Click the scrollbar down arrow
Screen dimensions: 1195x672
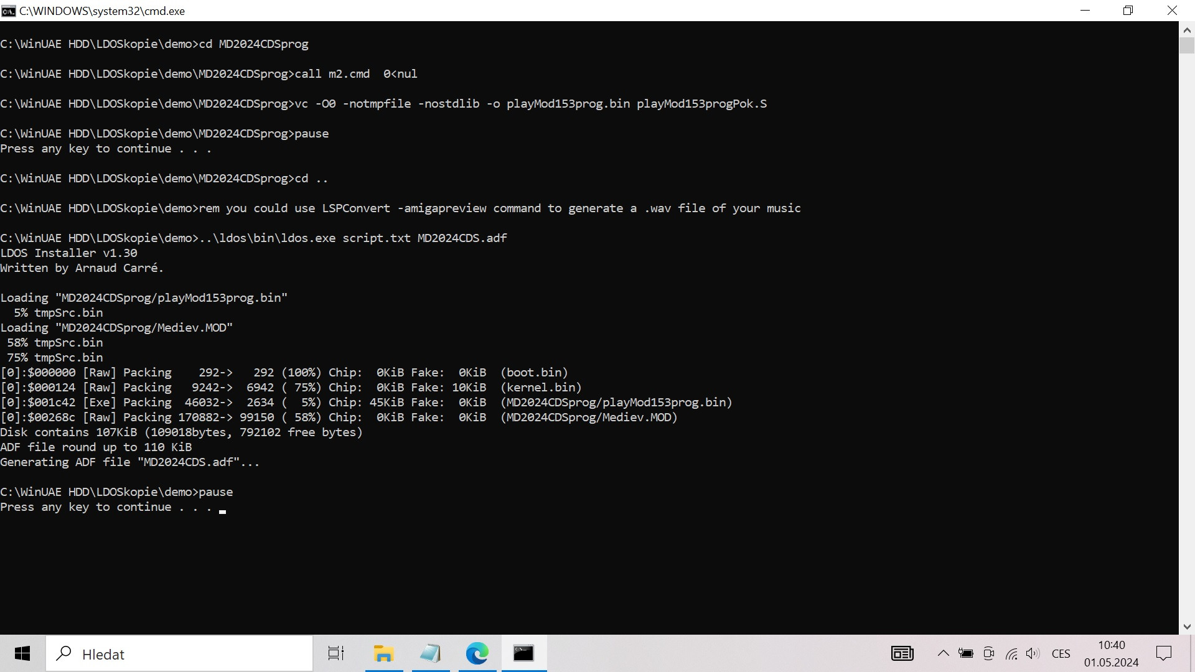point(1186,627)
